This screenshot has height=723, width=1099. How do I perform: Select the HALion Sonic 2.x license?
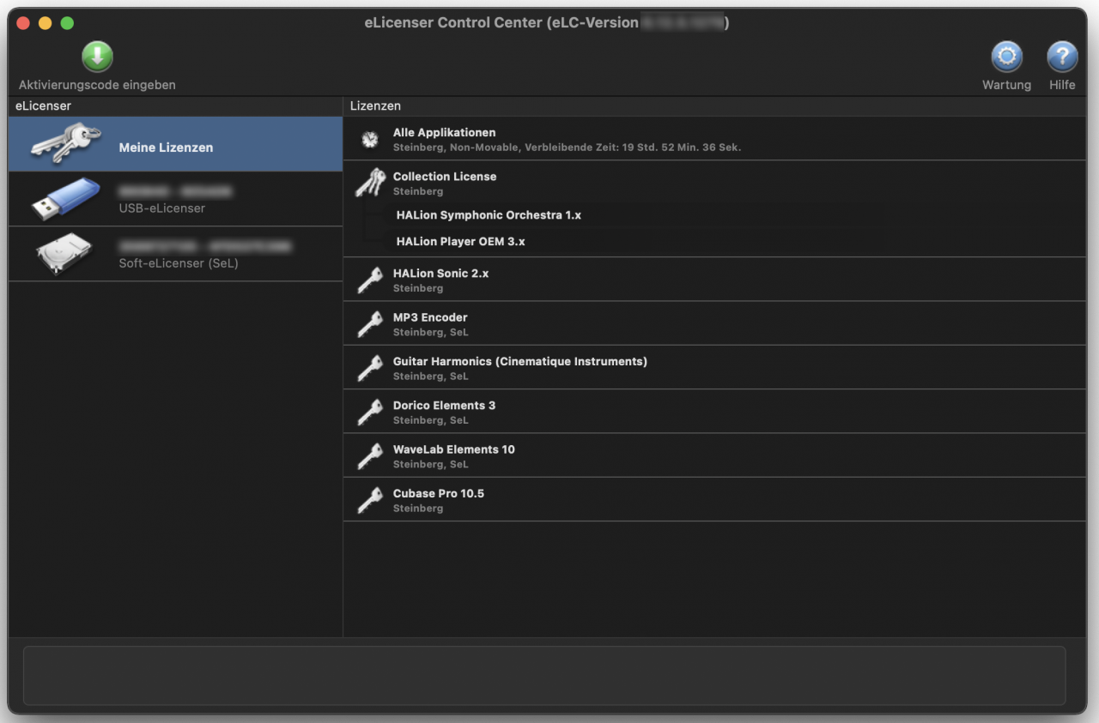(x=714, y=280)
